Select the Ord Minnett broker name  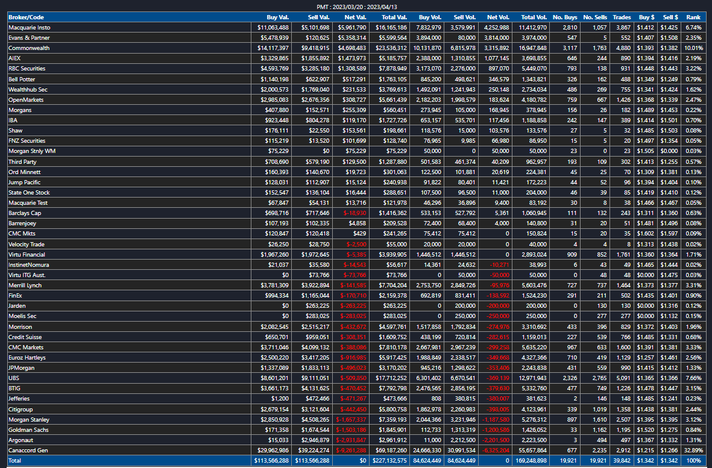click(x=25, y=172)
